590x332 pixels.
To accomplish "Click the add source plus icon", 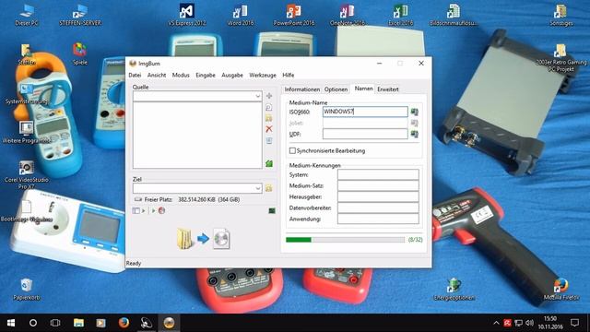I will (269, 96).
